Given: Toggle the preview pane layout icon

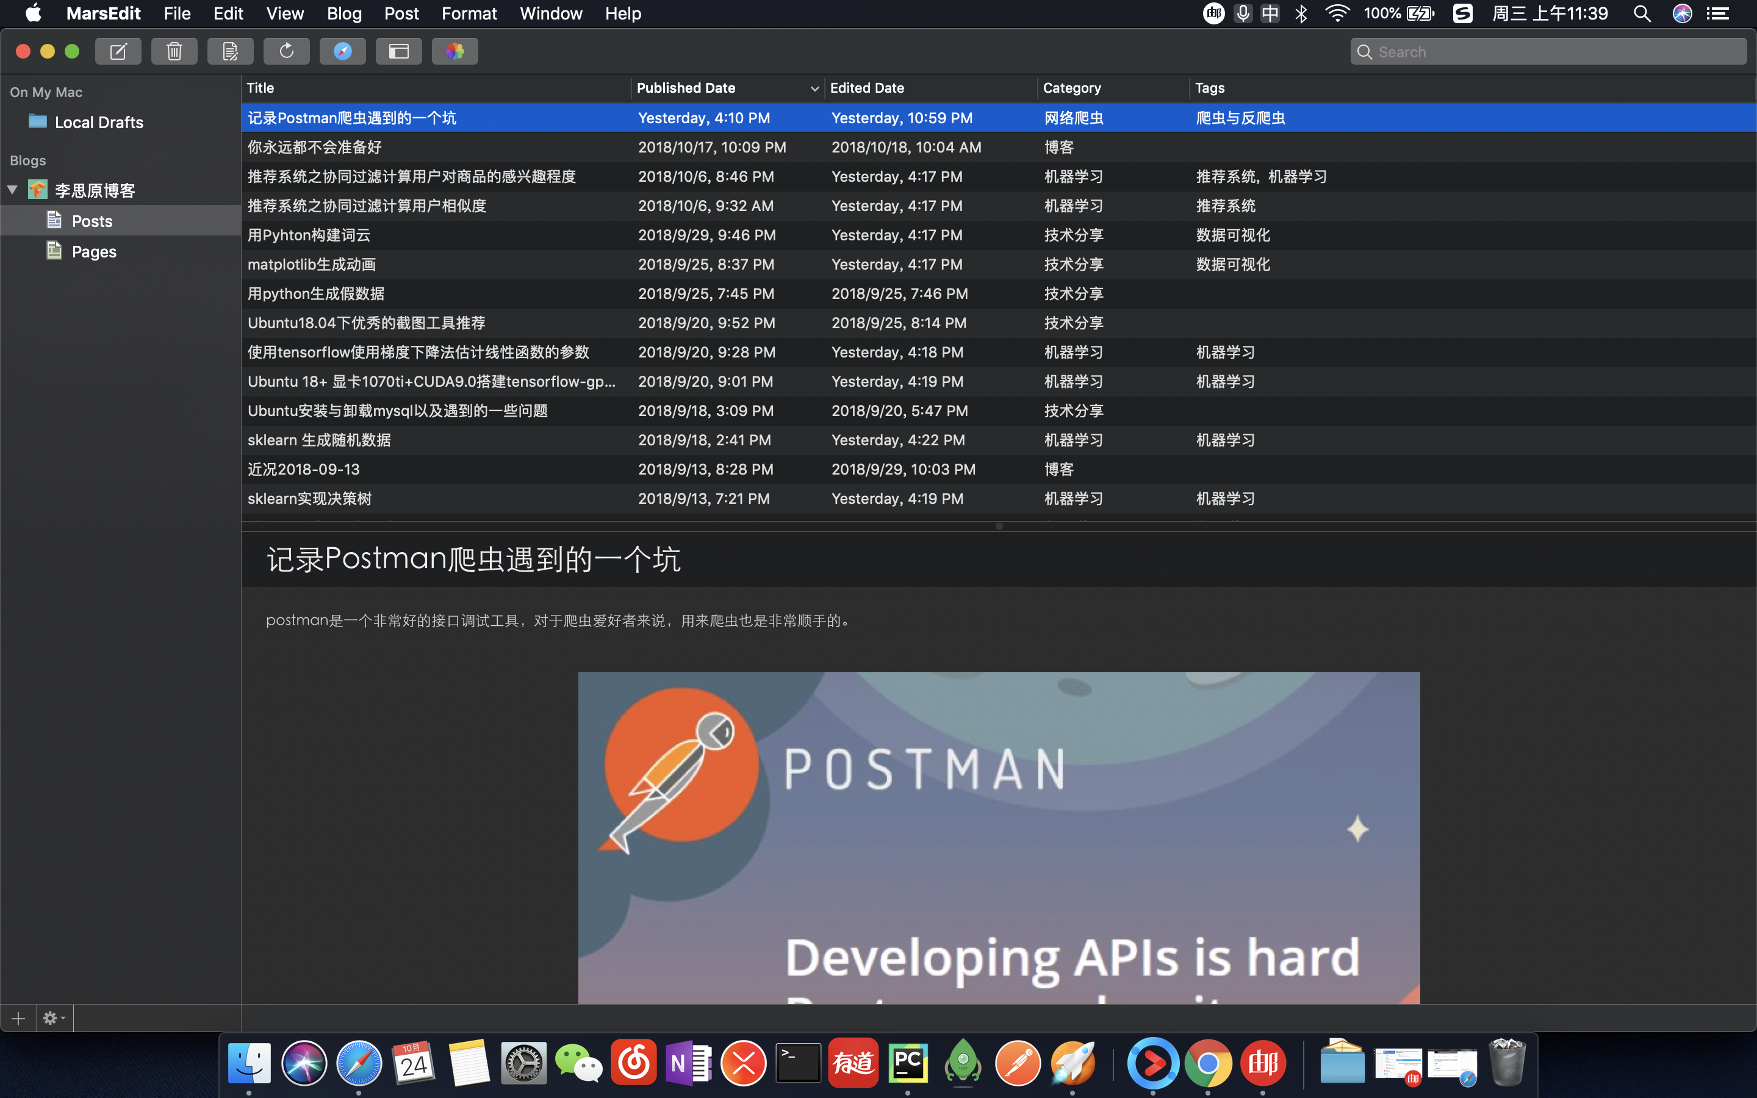Looking at the screenshot, I should click(398, 52).
